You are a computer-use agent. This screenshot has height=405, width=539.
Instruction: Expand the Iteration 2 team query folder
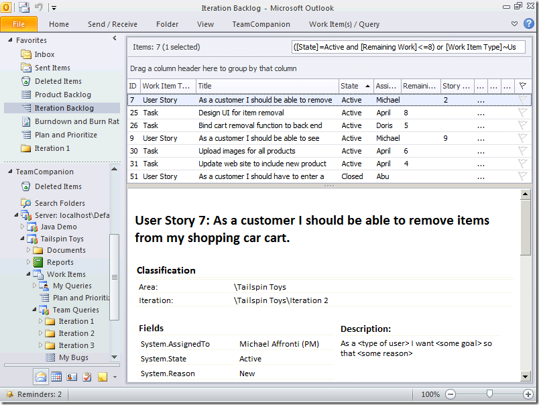pyautogui.click(x=40, y=333)
